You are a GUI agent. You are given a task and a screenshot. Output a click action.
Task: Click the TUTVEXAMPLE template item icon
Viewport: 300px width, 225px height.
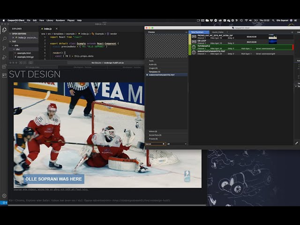(194, 47)
